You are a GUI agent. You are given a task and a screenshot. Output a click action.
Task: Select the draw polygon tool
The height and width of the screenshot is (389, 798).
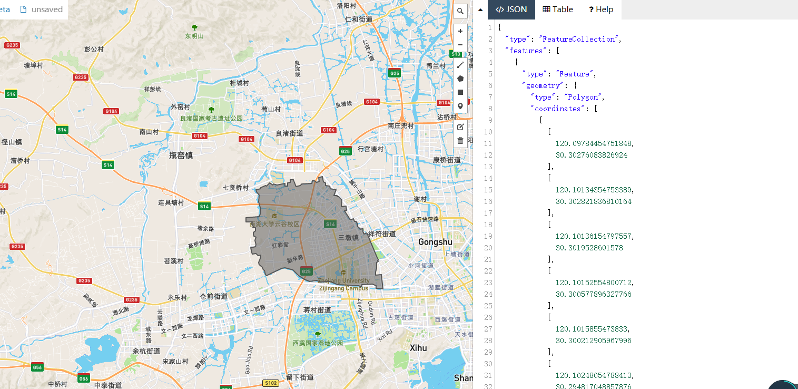click(x=460, y=78)
